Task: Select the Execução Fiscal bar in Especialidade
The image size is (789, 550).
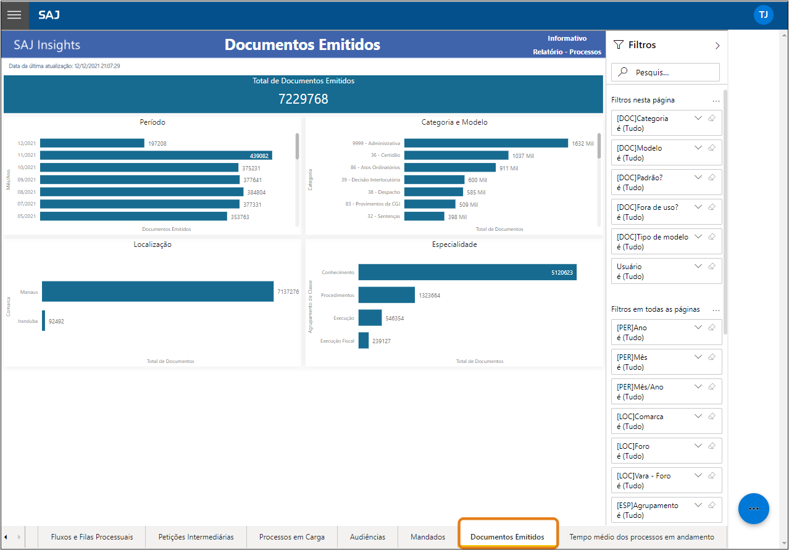Action: click(364, 341)
